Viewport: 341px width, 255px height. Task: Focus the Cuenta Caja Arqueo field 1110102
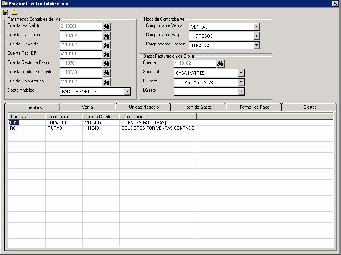81,82
